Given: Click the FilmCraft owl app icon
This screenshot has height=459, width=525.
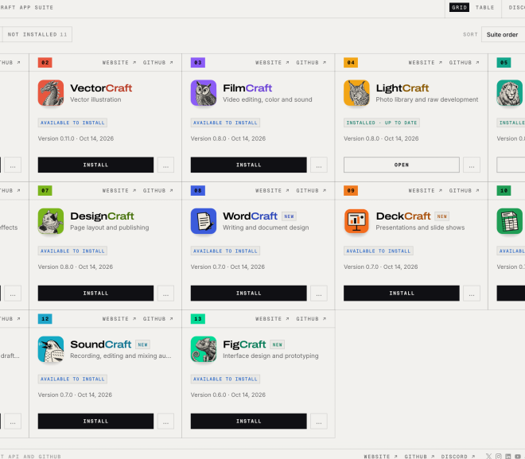Looking at the screenshot, I should tap(204, 93).
